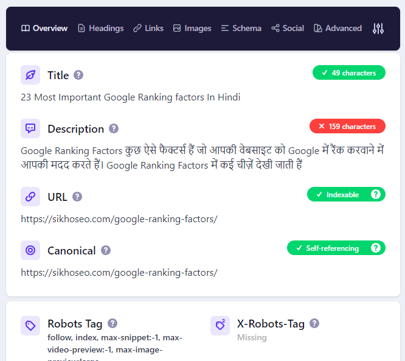
Task: Switch to the Advanced tab
Action: pyautogui.click(x=338, y=28)
